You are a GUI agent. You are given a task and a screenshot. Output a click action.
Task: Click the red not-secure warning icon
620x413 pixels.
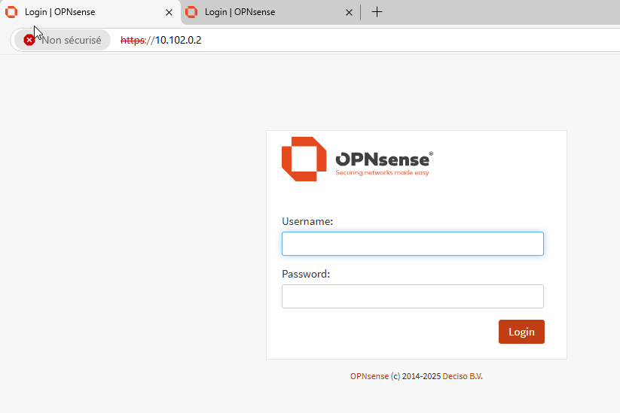click(29, 40)
